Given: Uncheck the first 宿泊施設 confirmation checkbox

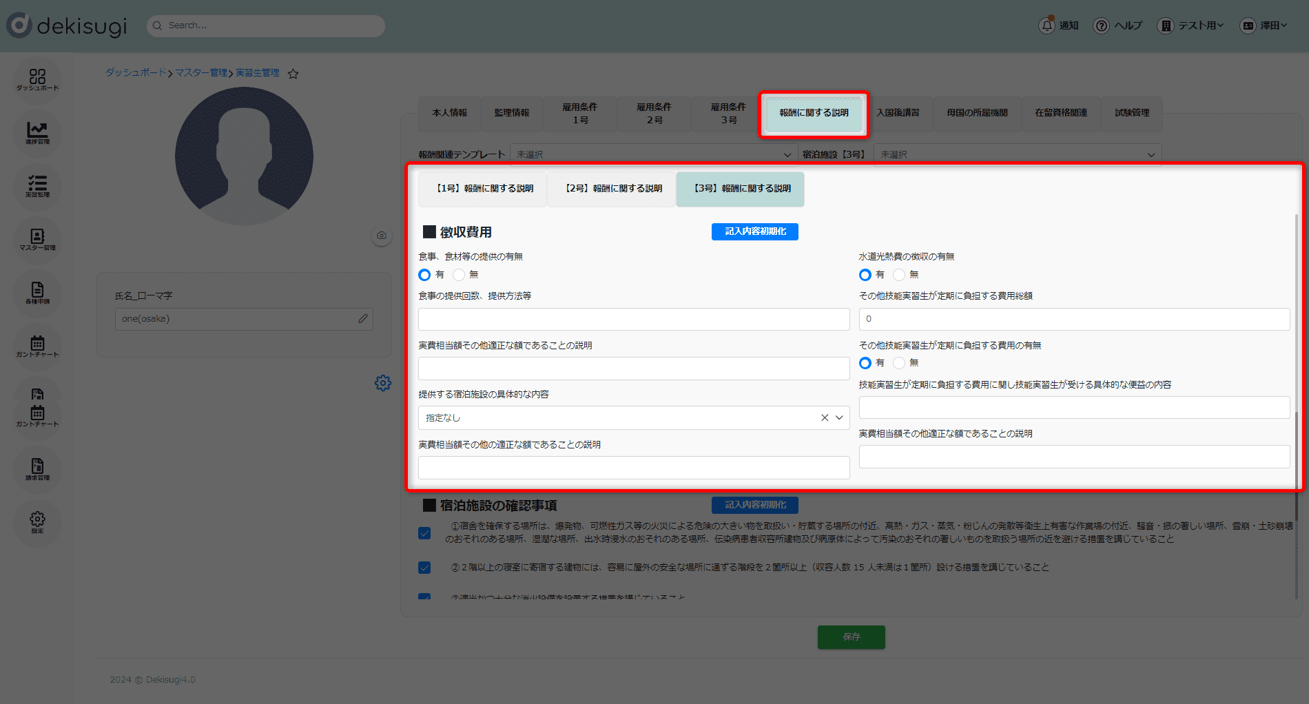Looking at the screenshot, I should (424, 533).
